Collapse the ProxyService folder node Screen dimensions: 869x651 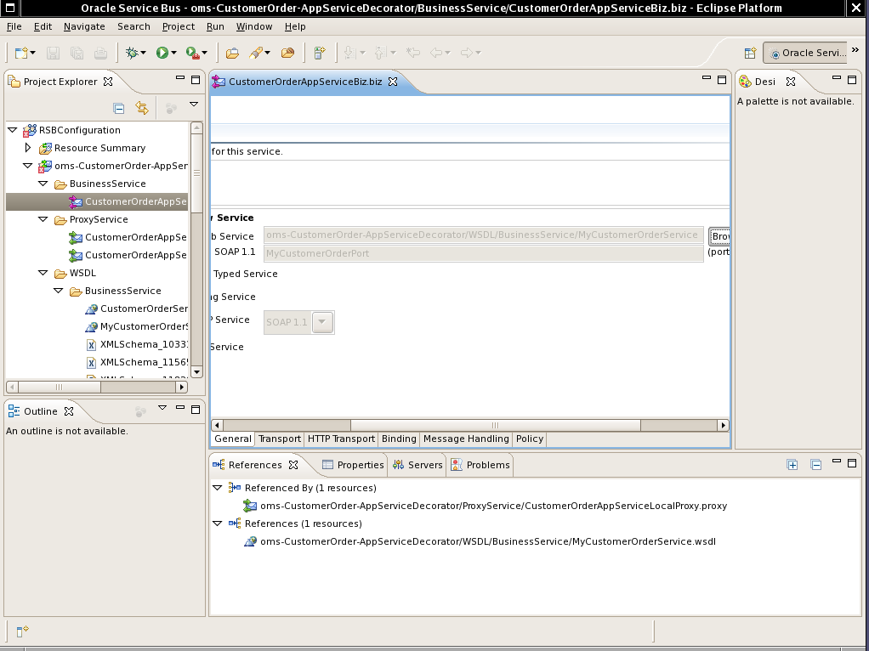point(43,219)
